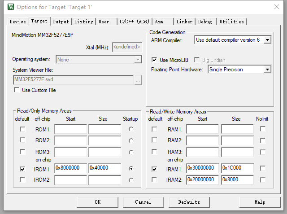Viewport: 287px width, 214px height.
Task: Uncheck the IROM1 default checkbox
Action: (22, 169)
